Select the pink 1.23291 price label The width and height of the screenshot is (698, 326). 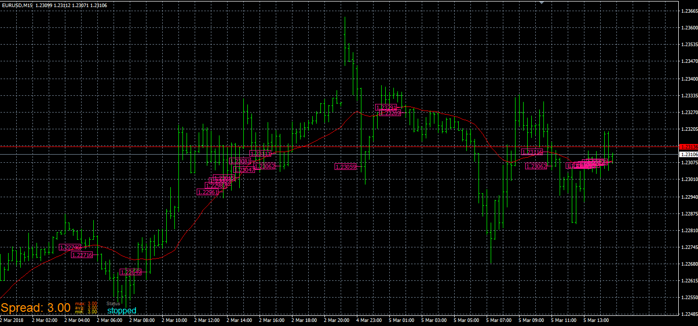[386, 107]
